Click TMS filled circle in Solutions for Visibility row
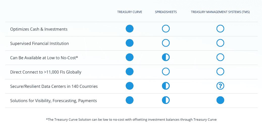 220,100
